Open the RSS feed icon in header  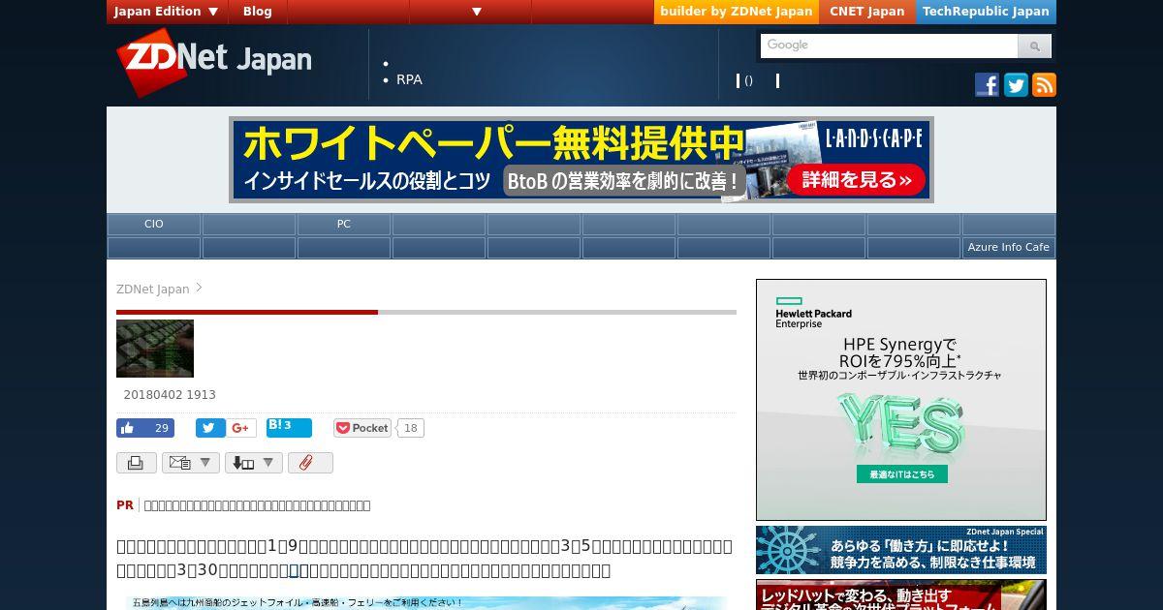point(1044,84)
